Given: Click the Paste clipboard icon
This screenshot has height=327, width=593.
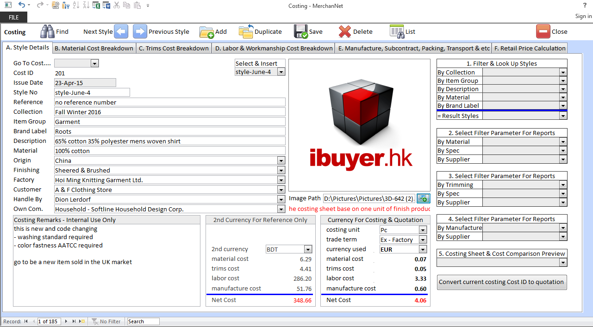Looking at the screenshot, I should 137,5.
